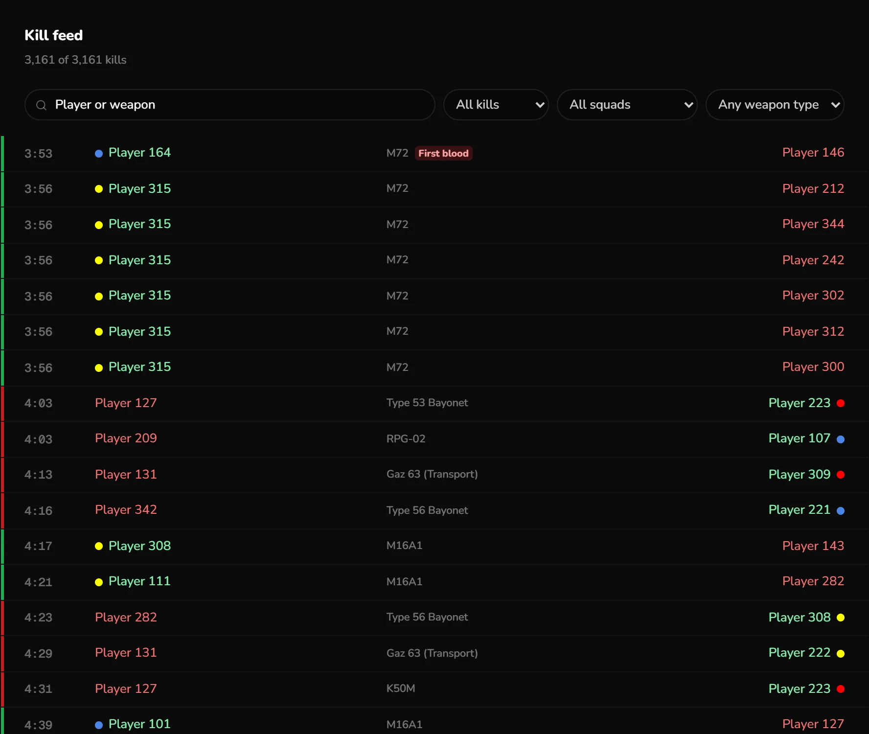Viewport: 869px width, 734px height.
Task: Click blue squad dot next to Player 221
Action: (841, 511)
